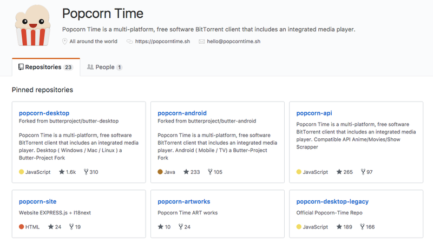The width and height of the screenshot is (433, 243).
Task: Click the star icon on popcorn-site
Action: point(50,227)
